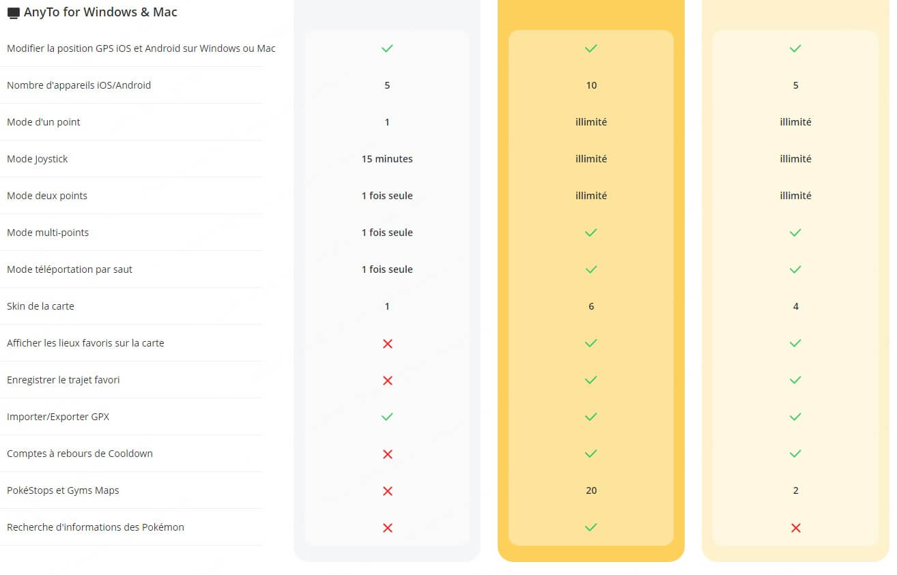Click red X for Comptes à rebours de Cooldown
The height and width of the screenshot is (575, 897).
388,454
